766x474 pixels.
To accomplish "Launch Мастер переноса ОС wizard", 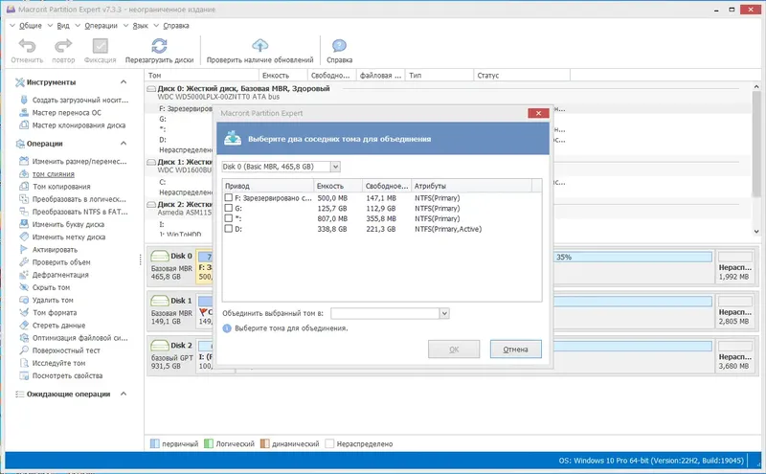I will point(66,112).
